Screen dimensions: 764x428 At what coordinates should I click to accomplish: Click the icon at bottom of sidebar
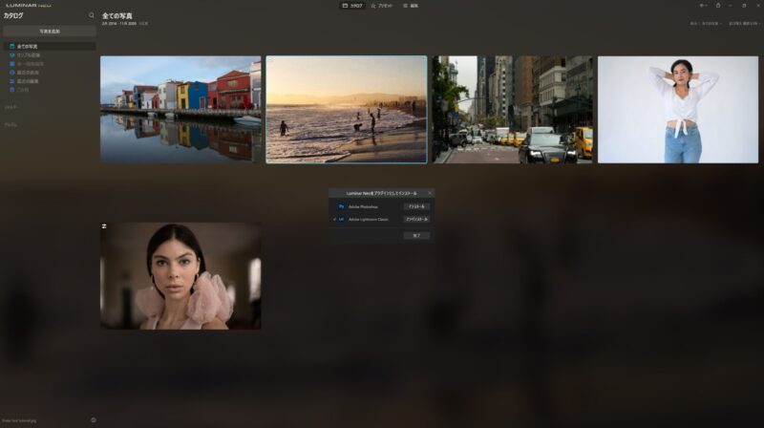[x=93, y=419]
